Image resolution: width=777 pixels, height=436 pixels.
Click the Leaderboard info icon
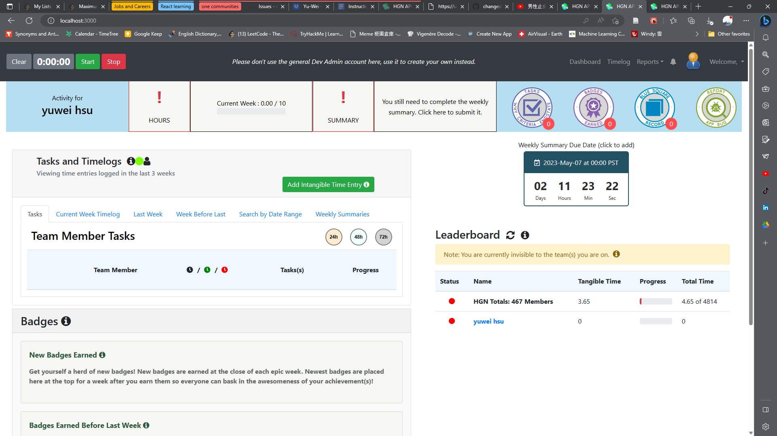point(525,235)
